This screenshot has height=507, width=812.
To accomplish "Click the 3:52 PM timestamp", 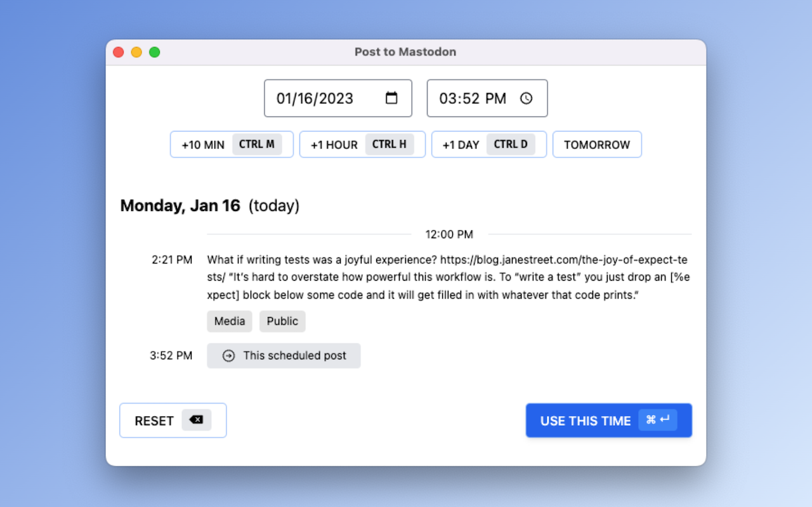I will 171,356.
